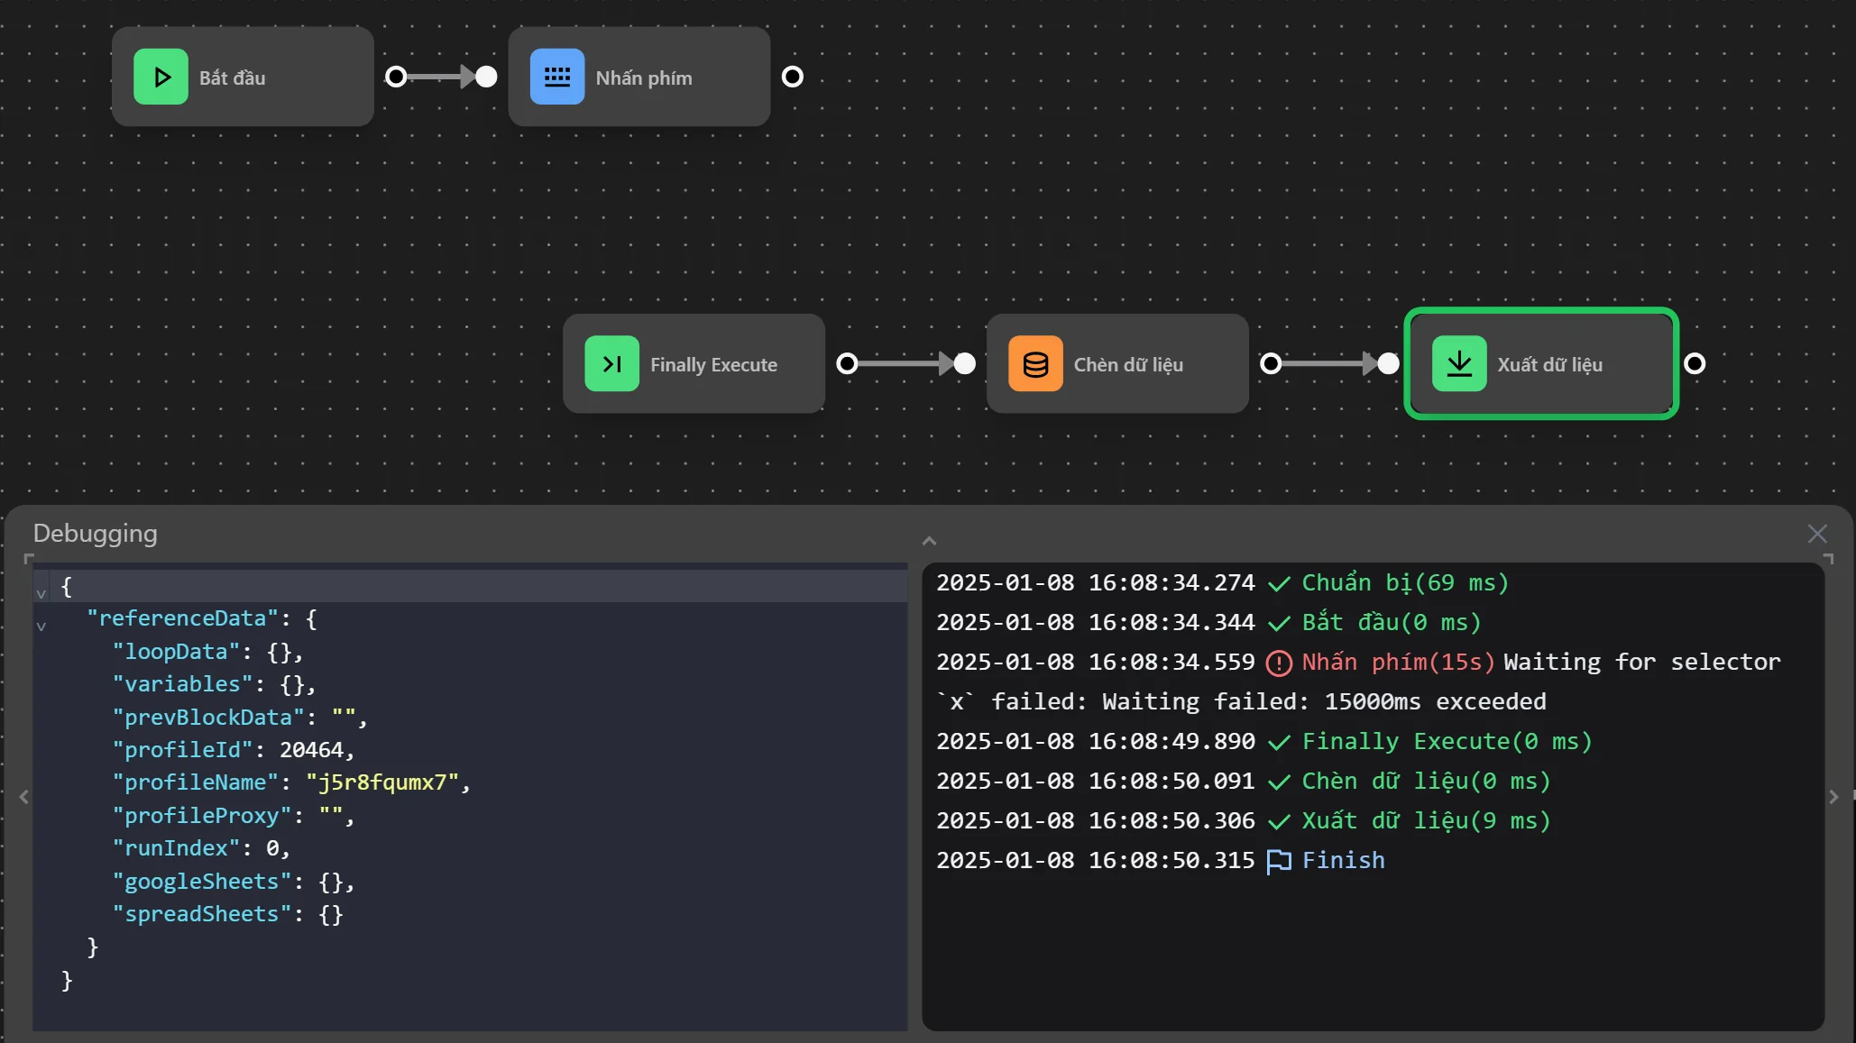The image size is (1856, 1043).
Task: Click output connector of Nhấn phím node
Action: (792, 78)
